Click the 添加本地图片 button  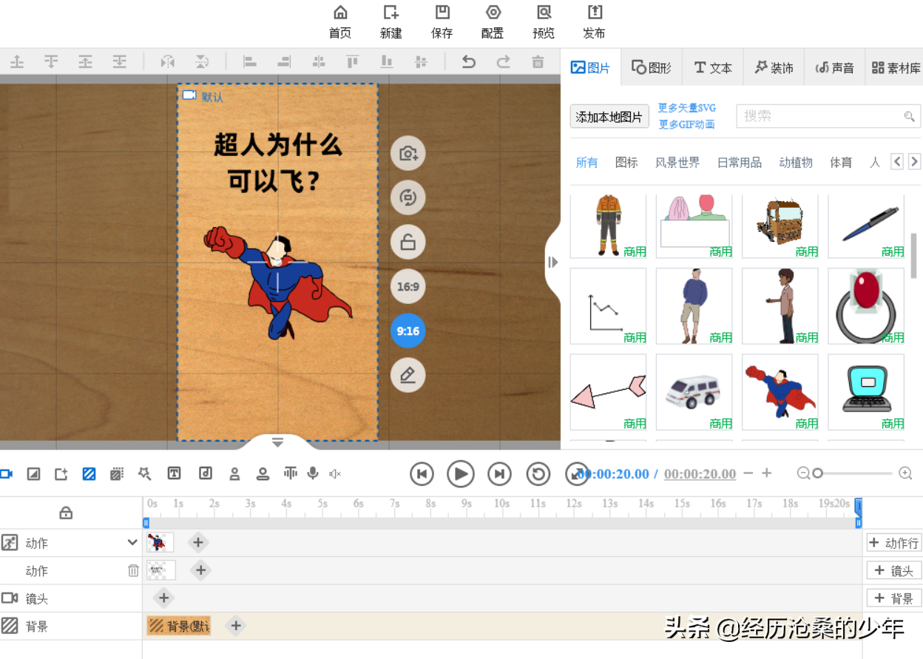point(609,116)
